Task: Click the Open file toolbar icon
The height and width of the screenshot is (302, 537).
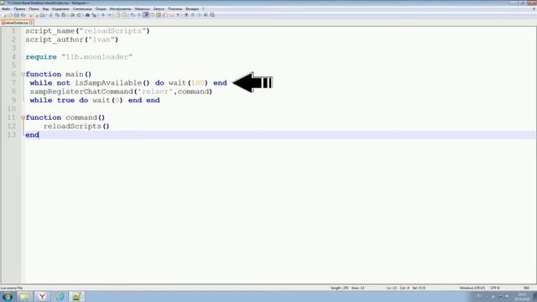Action: 10,15
